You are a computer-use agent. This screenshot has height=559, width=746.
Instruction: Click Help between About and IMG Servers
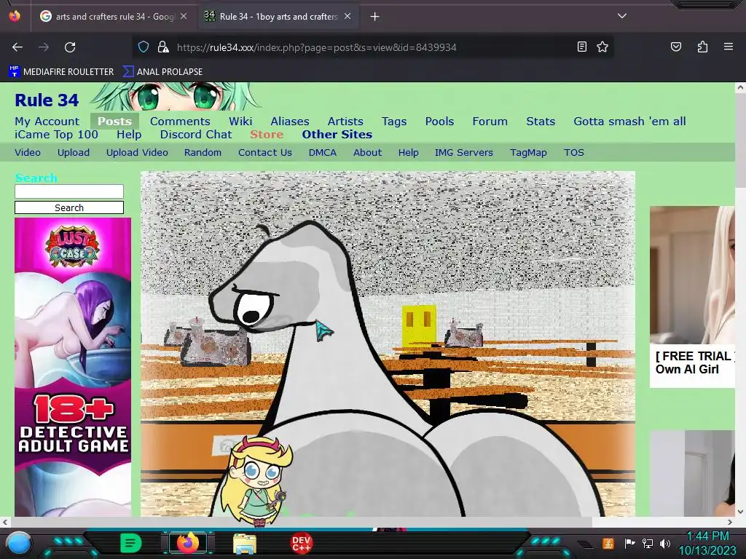(x=408, y=153)
